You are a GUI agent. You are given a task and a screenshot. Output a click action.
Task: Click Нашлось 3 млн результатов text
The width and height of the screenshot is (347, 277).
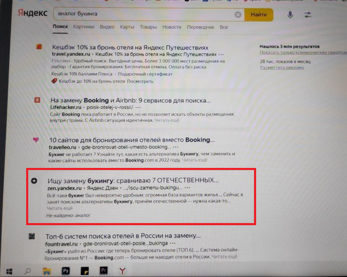289,46
